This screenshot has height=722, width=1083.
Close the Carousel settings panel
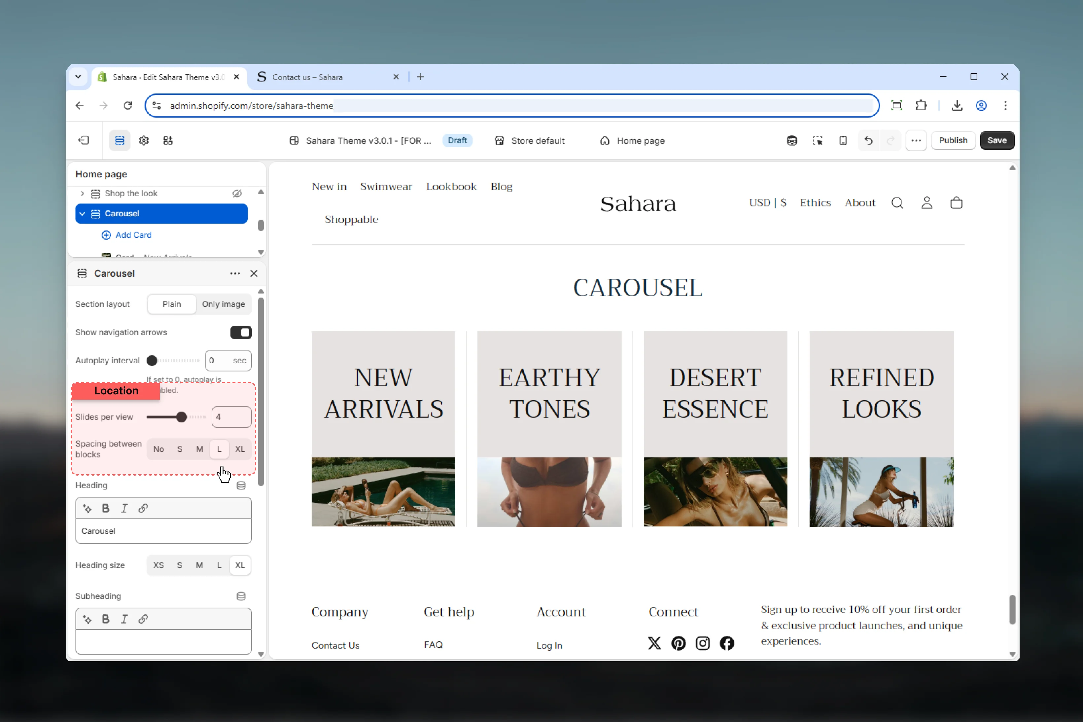point(254,273)
